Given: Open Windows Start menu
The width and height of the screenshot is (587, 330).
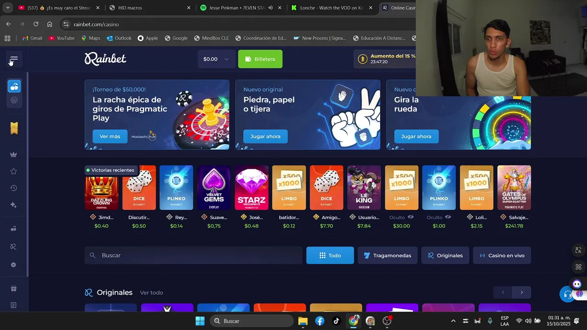Looking at the screenshot, I should 200,321.
